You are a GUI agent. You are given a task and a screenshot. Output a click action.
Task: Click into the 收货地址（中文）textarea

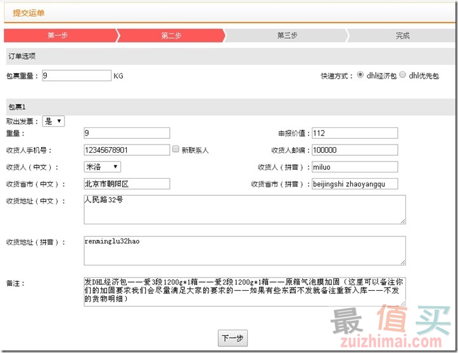coord(245,210)
